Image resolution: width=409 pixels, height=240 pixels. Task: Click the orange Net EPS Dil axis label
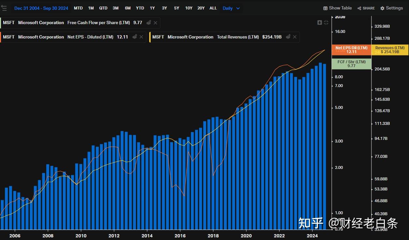tap(351, 50)
